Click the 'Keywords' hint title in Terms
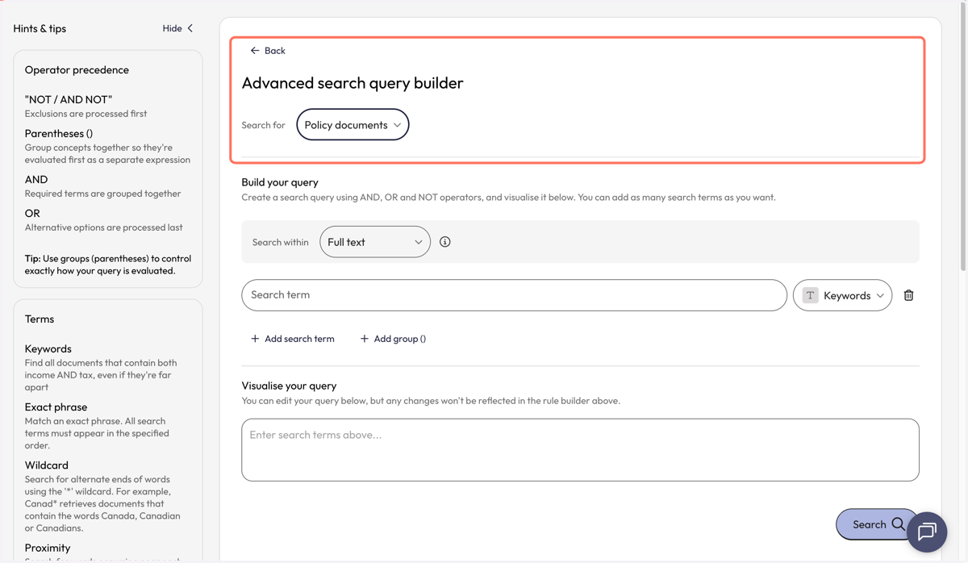This screenshot has width=968, height=563. [x=48, y=348]
